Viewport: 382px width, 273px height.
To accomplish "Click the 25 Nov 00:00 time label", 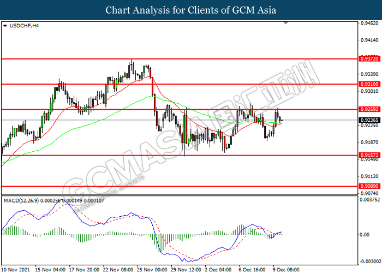I will [x=152, y=270].
